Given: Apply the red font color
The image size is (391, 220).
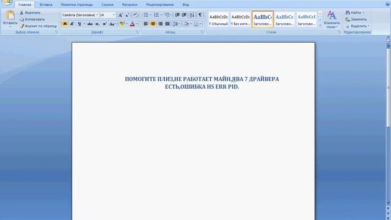Looking at the screenshot, I should tap(133, 24).
